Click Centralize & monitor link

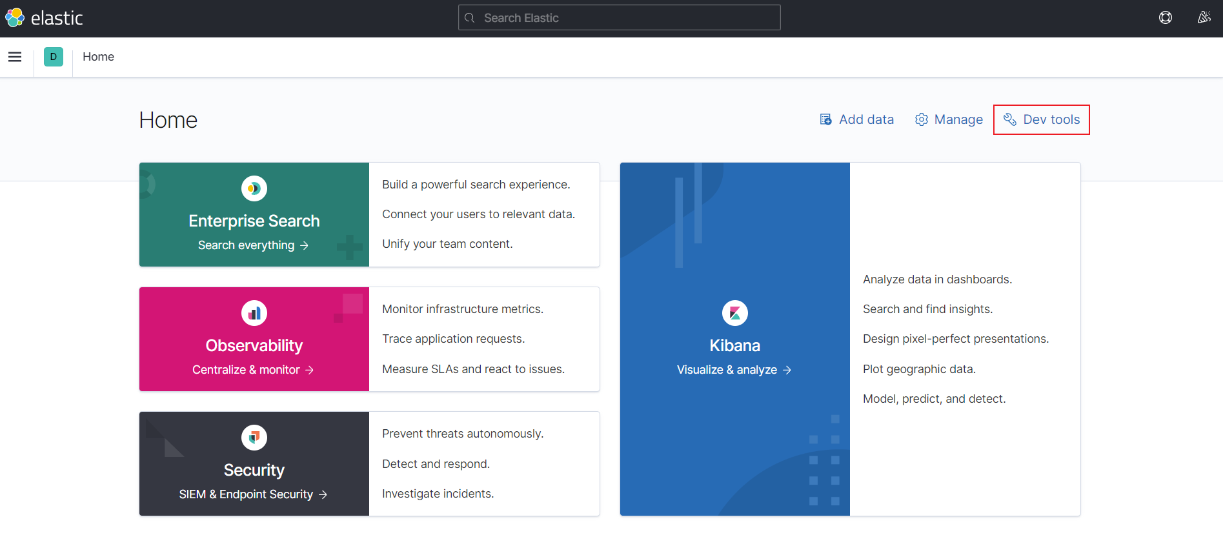point(253,370)
